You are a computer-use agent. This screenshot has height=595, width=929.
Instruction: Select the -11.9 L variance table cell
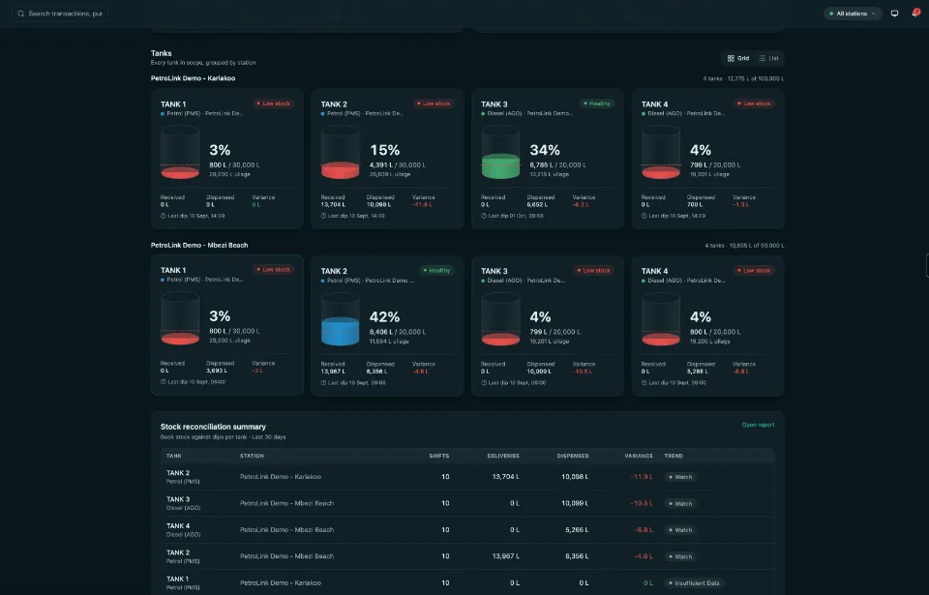tap(642, 476)
